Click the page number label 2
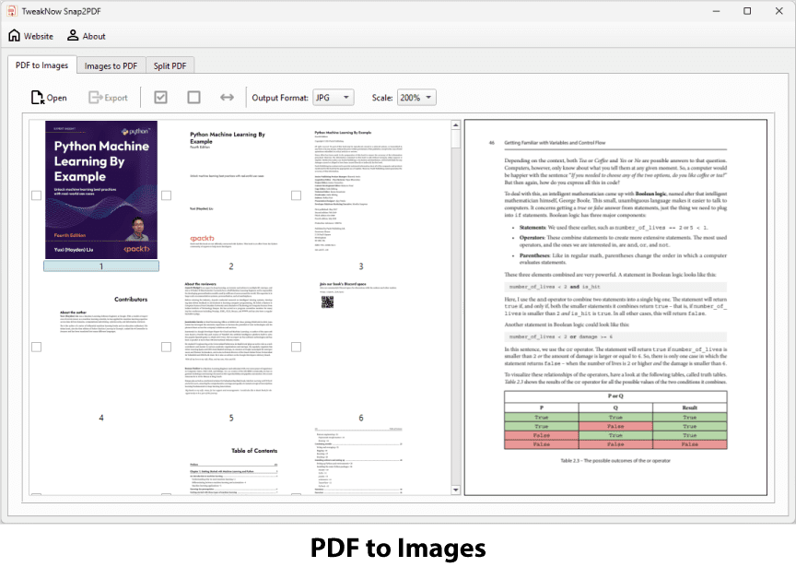This screenshot has height=567, width=796. [231, 266]
